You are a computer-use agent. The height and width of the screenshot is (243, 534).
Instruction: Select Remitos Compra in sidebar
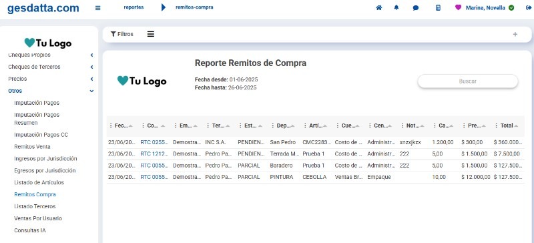pos(35,195)
